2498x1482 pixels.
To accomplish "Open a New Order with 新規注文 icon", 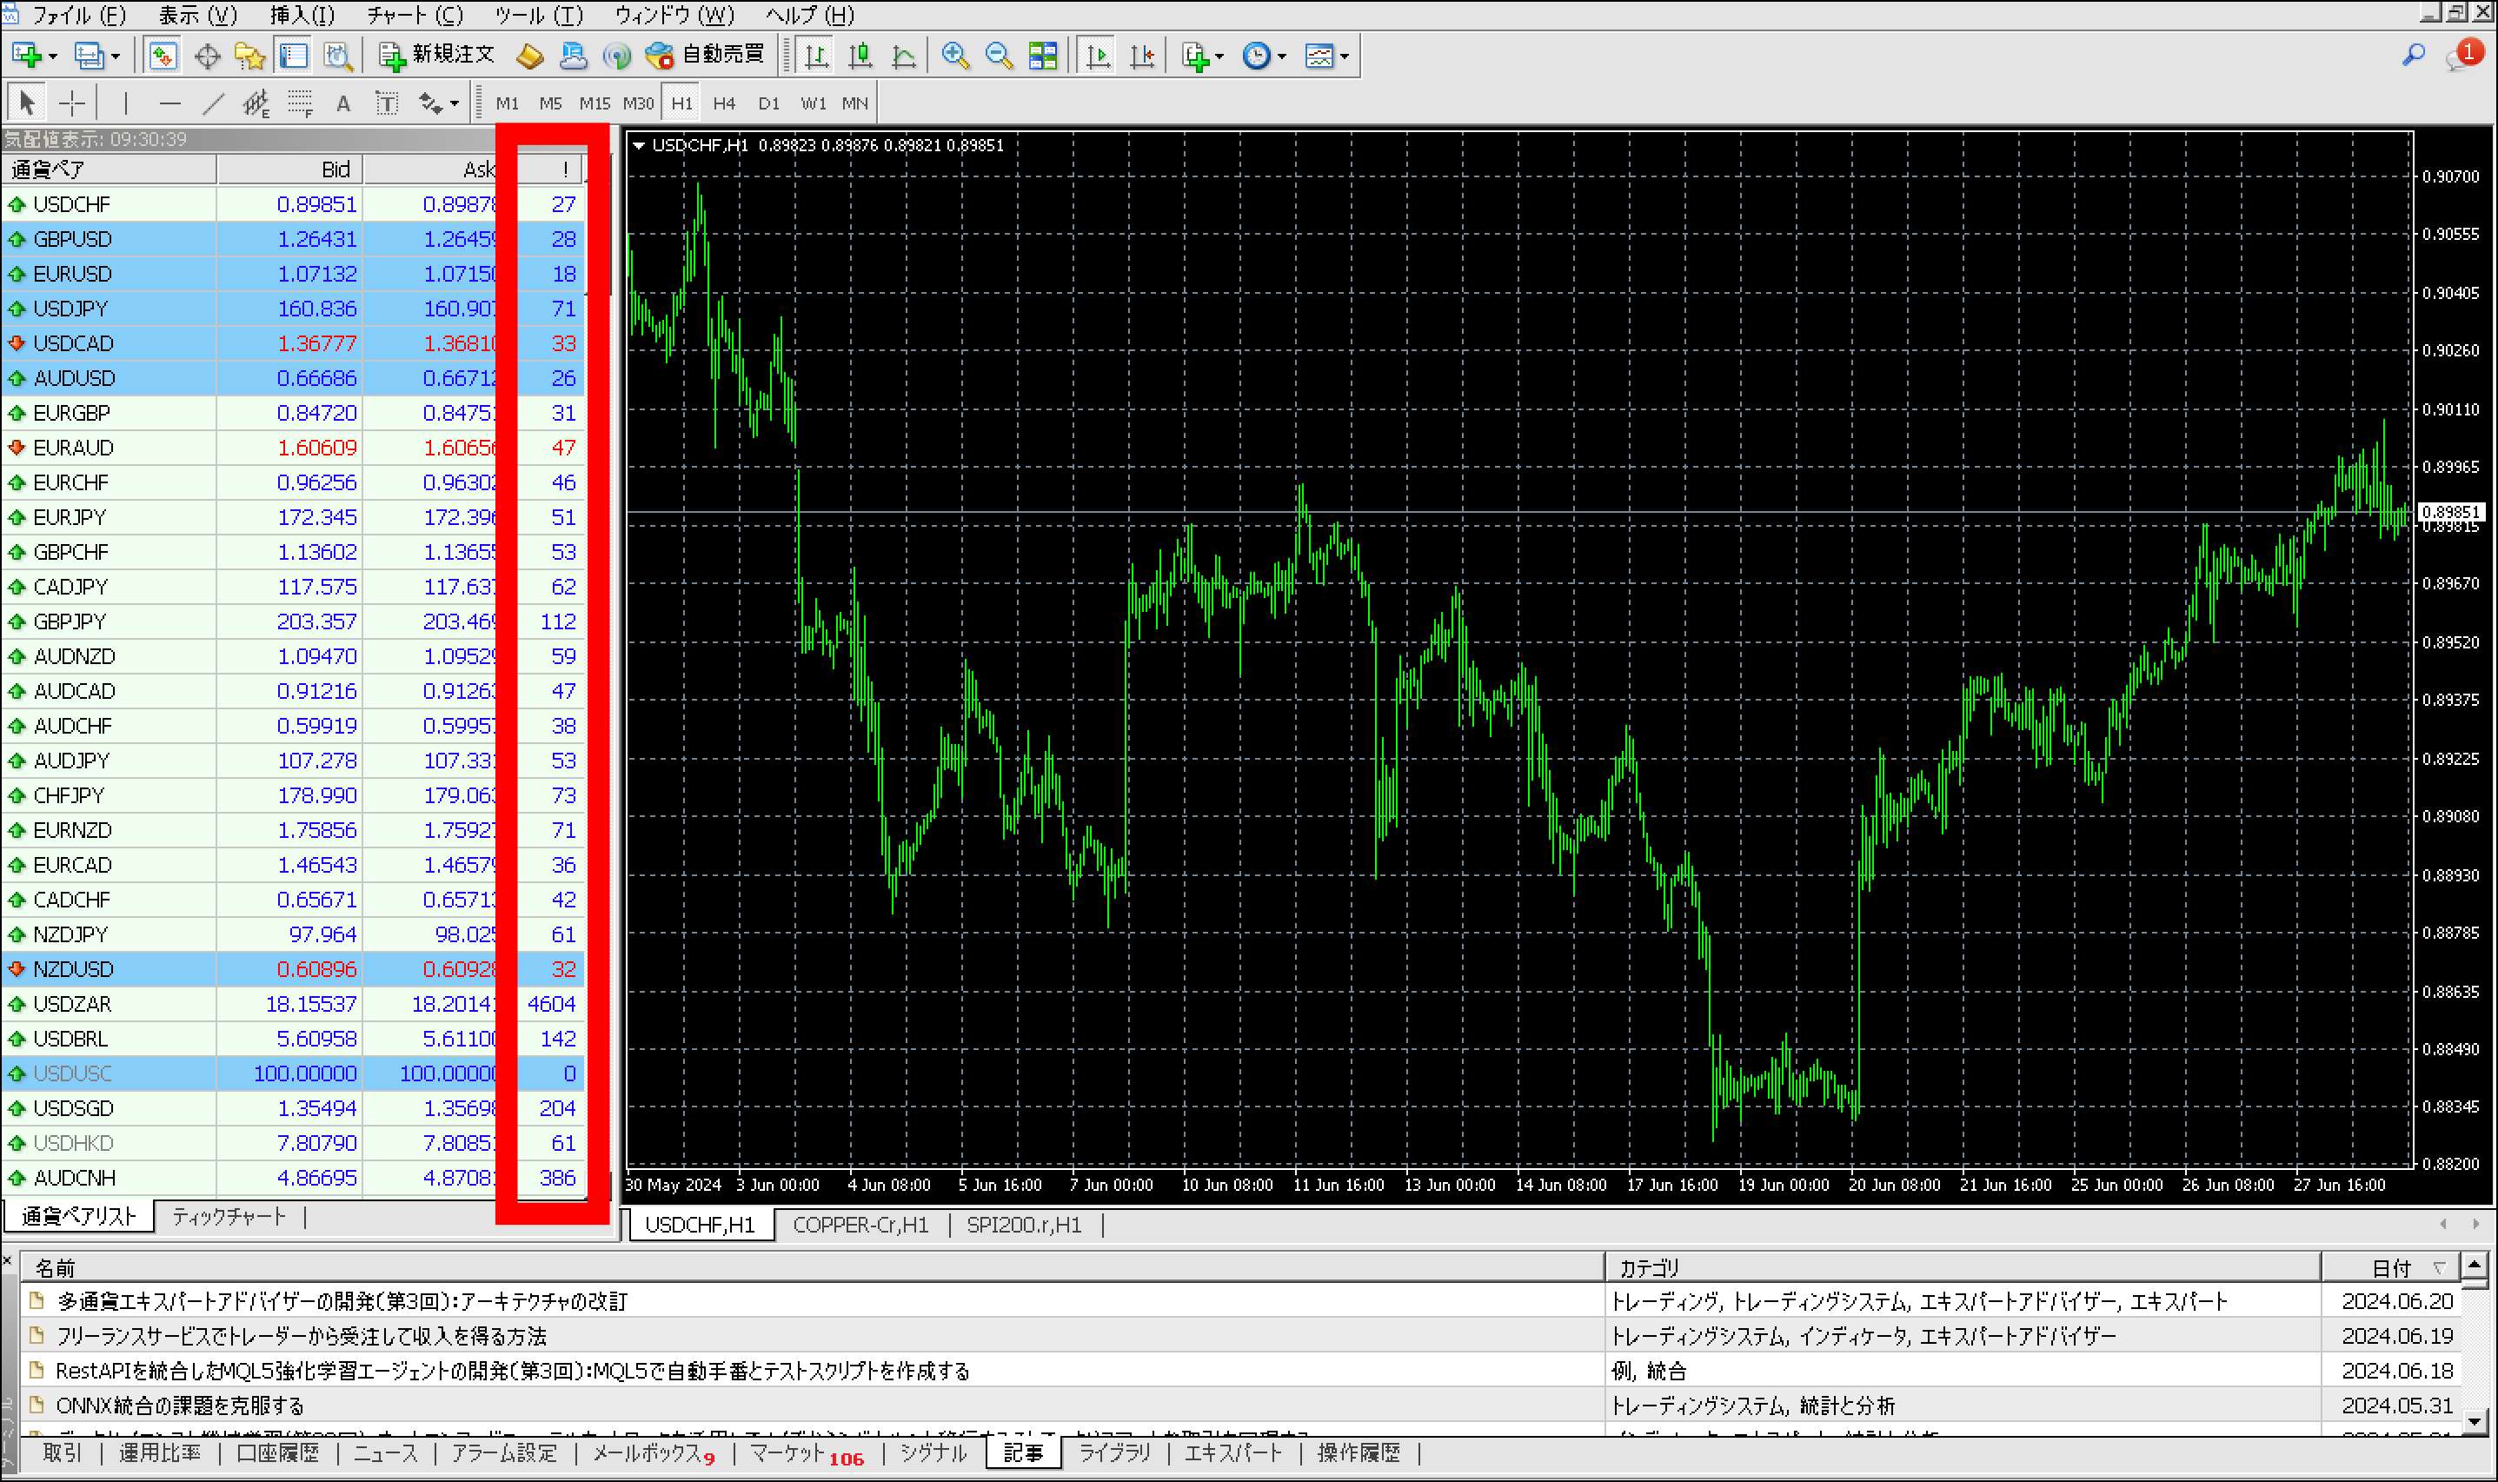I will click(439, 55).
